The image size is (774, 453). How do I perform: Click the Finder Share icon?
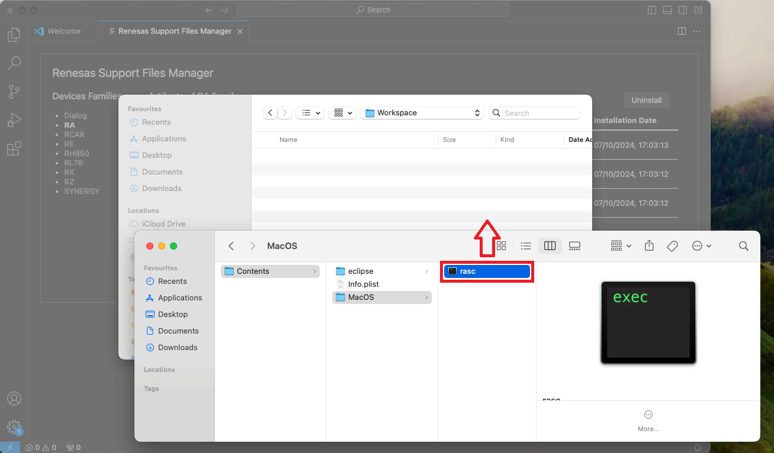pos(649,246)
